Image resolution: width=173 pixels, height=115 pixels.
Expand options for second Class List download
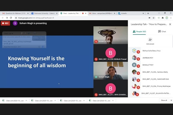pyautogui.click(x=54, y=100)
